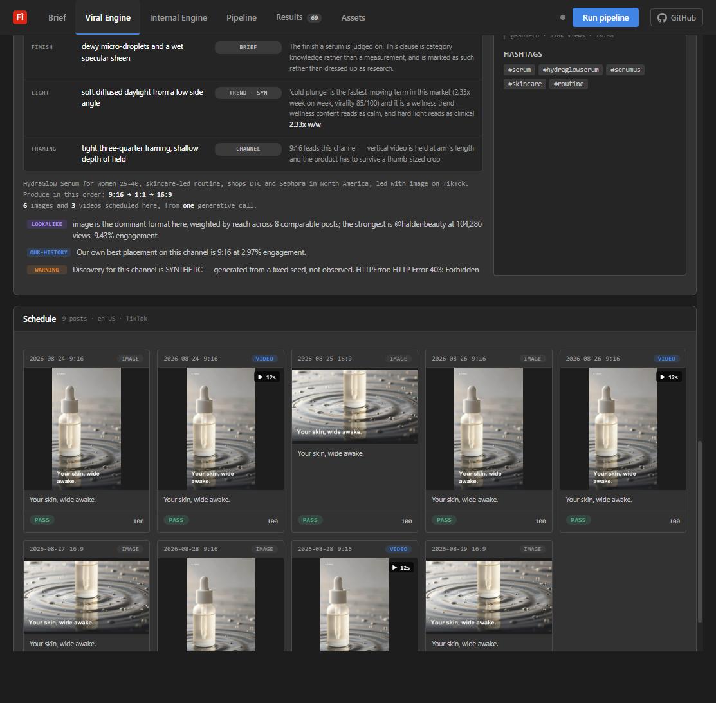The width and height of the screenshot is (716, 703).
Task: Open the 2026-08-24 9:16 VIDEO thumbnail
Action: pyautogui.click(x=221, y=428)
